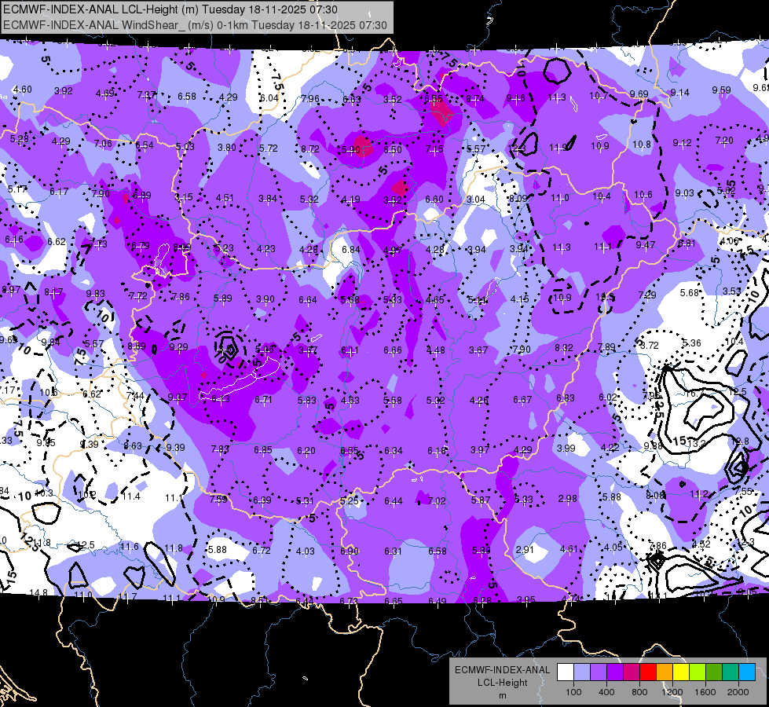Select the orange swatch in the legend
Image resolution: width=769 pixels, height=707 pixels.
tap(665, 672)
